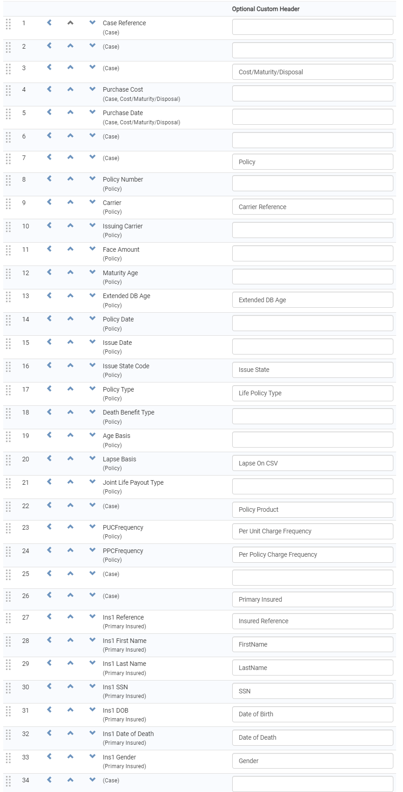
Task: Click the empty custom header for Face Amount
Action: 312,254
